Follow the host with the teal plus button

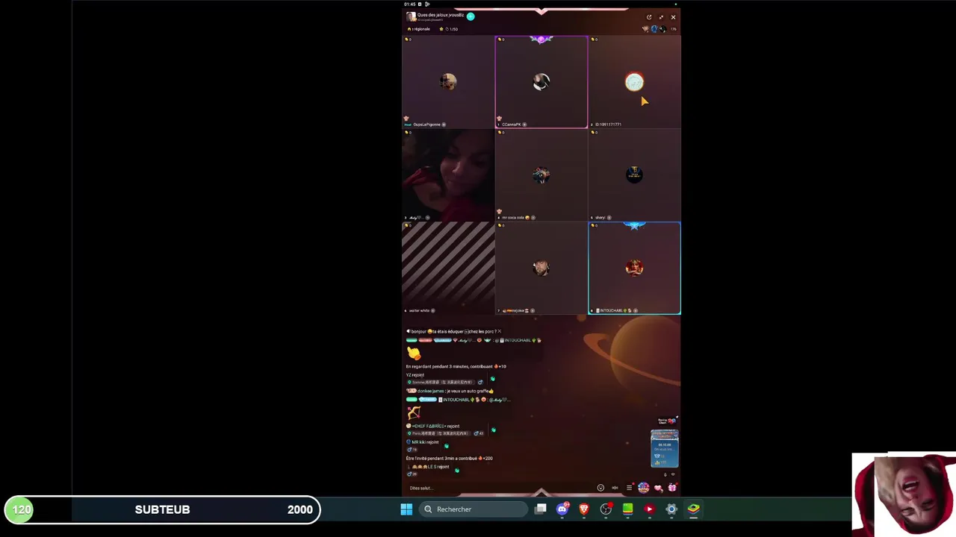tap(471, 16)
